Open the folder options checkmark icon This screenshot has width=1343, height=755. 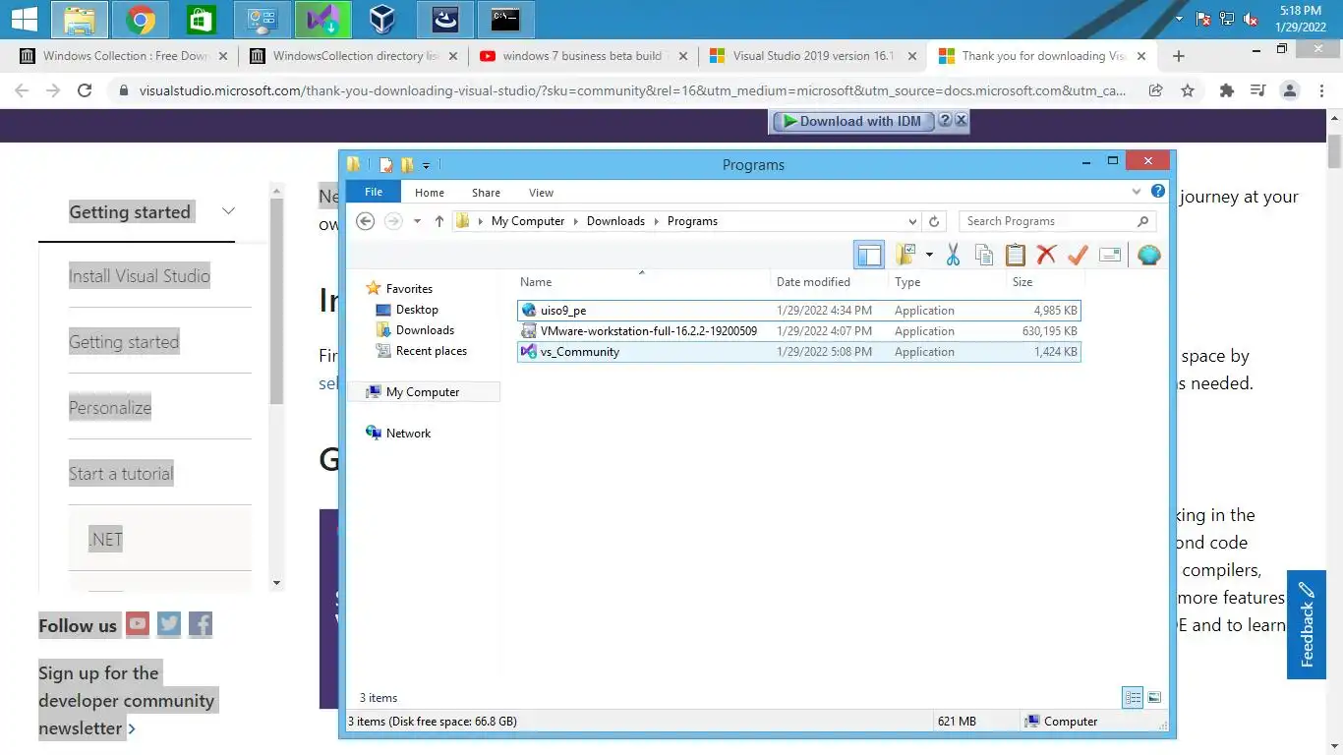(x=906, y=256)
